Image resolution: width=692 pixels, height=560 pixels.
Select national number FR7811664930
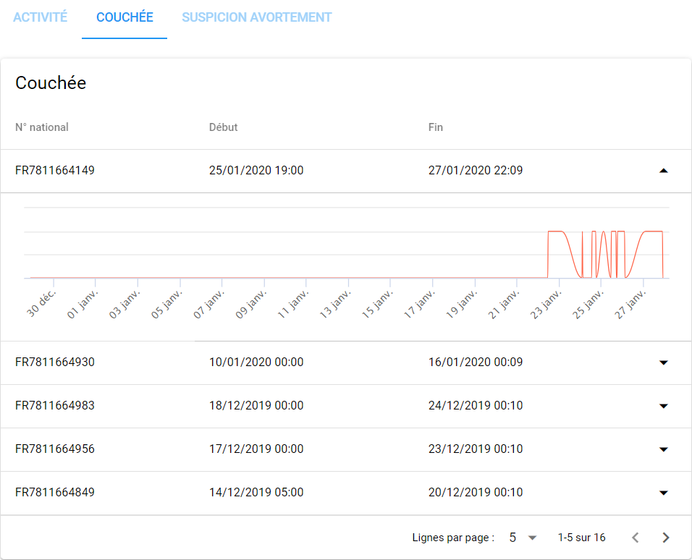(x=55, y=362)
